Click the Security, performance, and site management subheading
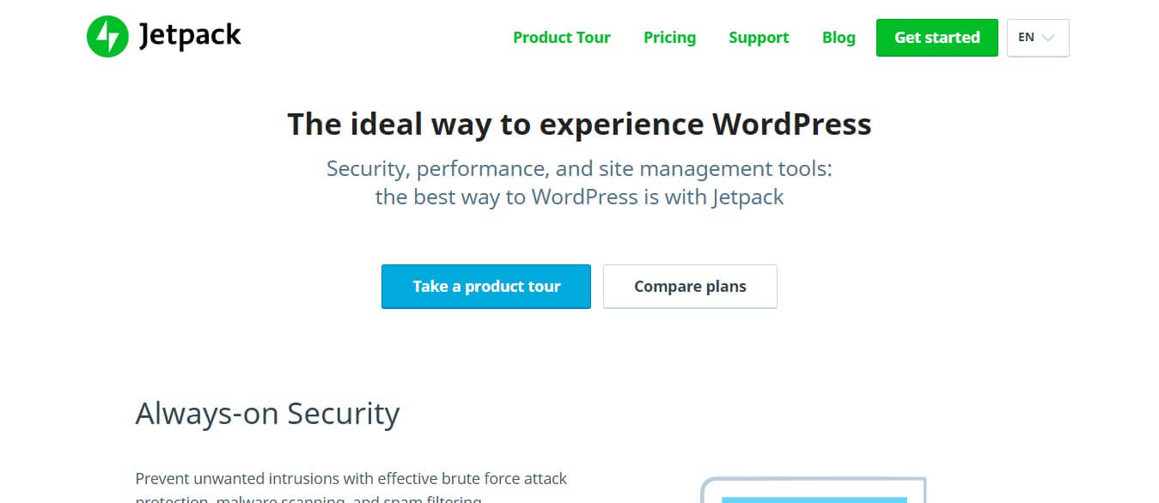 point(579,168)
